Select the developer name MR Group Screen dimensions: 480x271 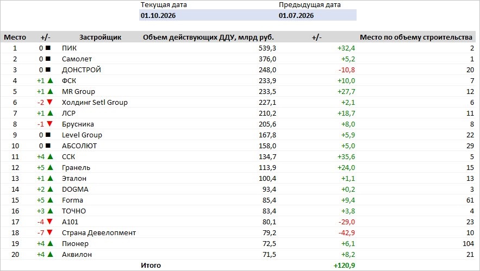[x=78, y=91]
